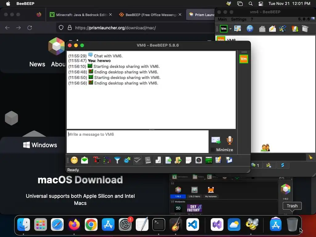Open the Main menu in vm4 BeeBEEP window
This screenshot has height=237, width=316.
coord(222,19)
